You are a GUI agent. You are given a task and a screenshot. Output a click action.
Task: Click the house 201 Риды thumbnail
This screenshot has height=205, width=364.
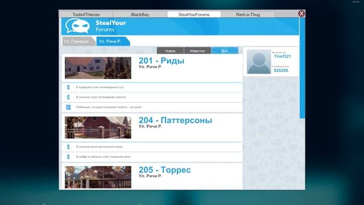click(x=98, y=68)
